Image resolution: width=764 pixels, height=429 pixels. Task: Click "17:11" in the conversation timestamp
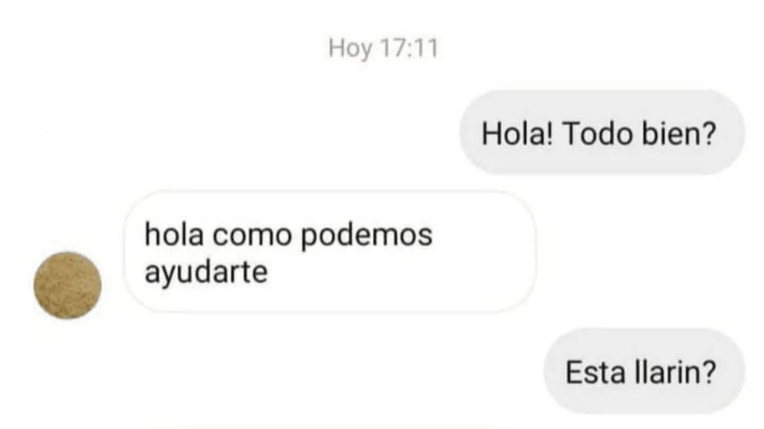pyautogui.click(x=409, y=48)
